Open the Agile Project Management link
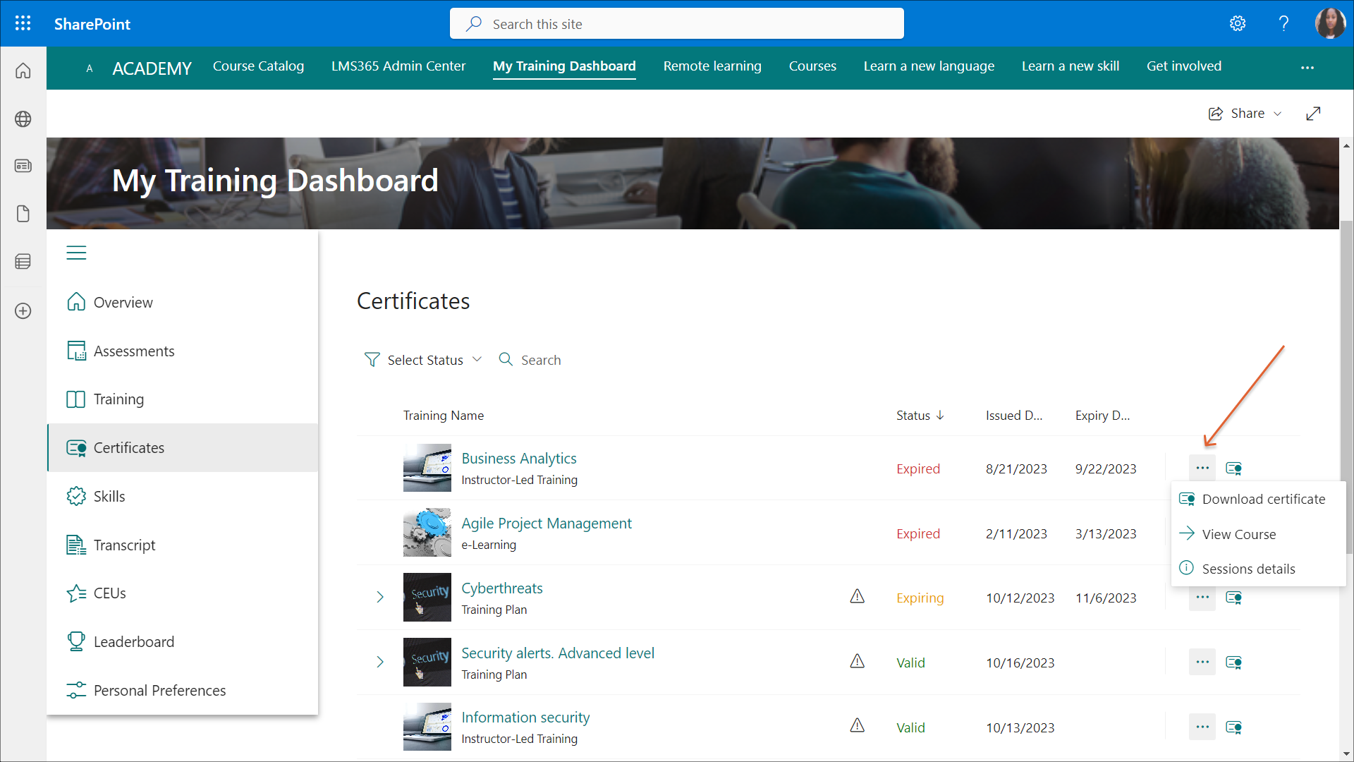This screenshot has width=1354, height=762. coord(546,524)
